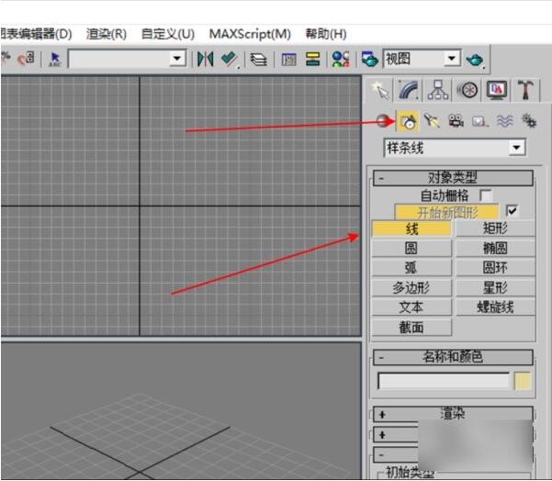The height and width of the screenshot is (481, 552).
Task: Open the MAXScript(M) menu
Action: 250,34
